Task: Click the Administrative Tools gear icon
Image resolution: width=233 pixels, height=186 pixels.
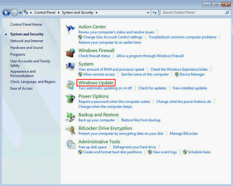Action: coord(71,144)
